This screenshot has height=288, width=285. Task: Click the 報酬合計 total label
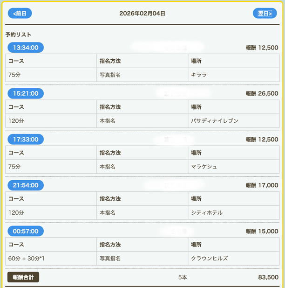click(x=23, y=277)
